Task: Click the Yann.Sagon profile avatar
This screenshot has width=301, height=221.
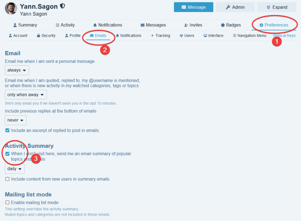Action: click(x=11, y=8)
